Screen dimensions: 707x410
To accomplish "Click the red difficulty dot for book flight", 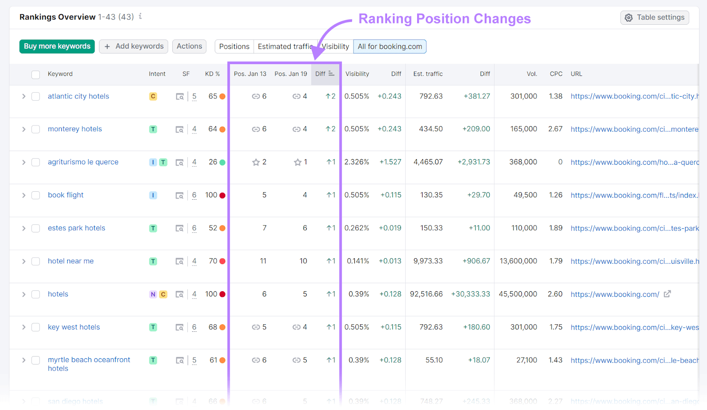I will [x=221, y=195].
